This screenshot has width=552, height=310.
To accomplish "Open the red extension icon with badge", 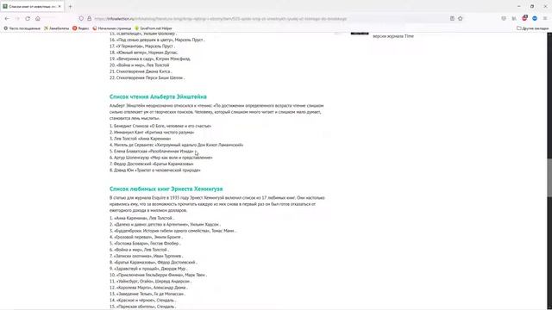I will [x=524, y=18].
